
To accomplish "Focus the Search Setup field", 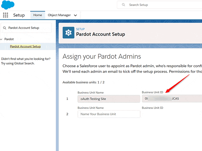I will (x=160, y=5).
